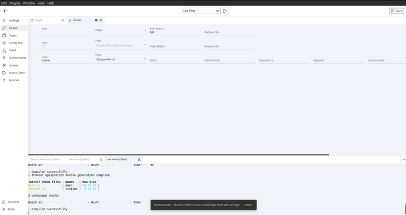Dismiss notification with close link
This screenshot has height=215, width=406.
click(x=248, y=205)
